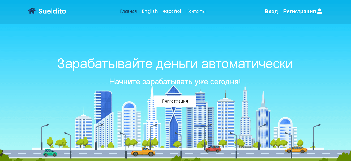Click the orange pickup truck illustration
The height and width of the screenshot is (161, 351).
[x=143, y=152]
